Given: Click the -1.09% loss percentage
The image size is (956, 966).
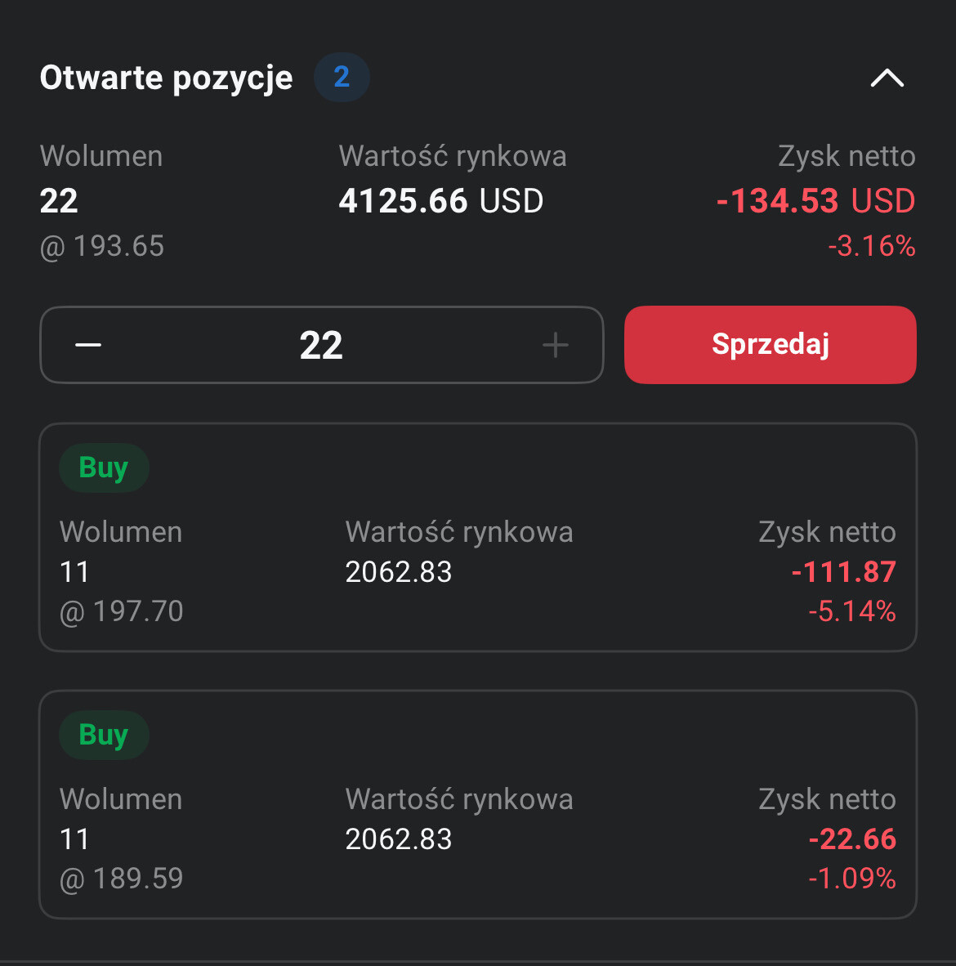Looking at the screenshot, I should (851, 879).
